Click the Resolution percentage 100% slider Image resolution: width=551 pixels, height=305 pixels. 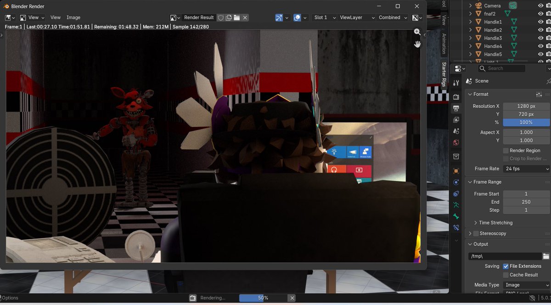pos(526,122)
